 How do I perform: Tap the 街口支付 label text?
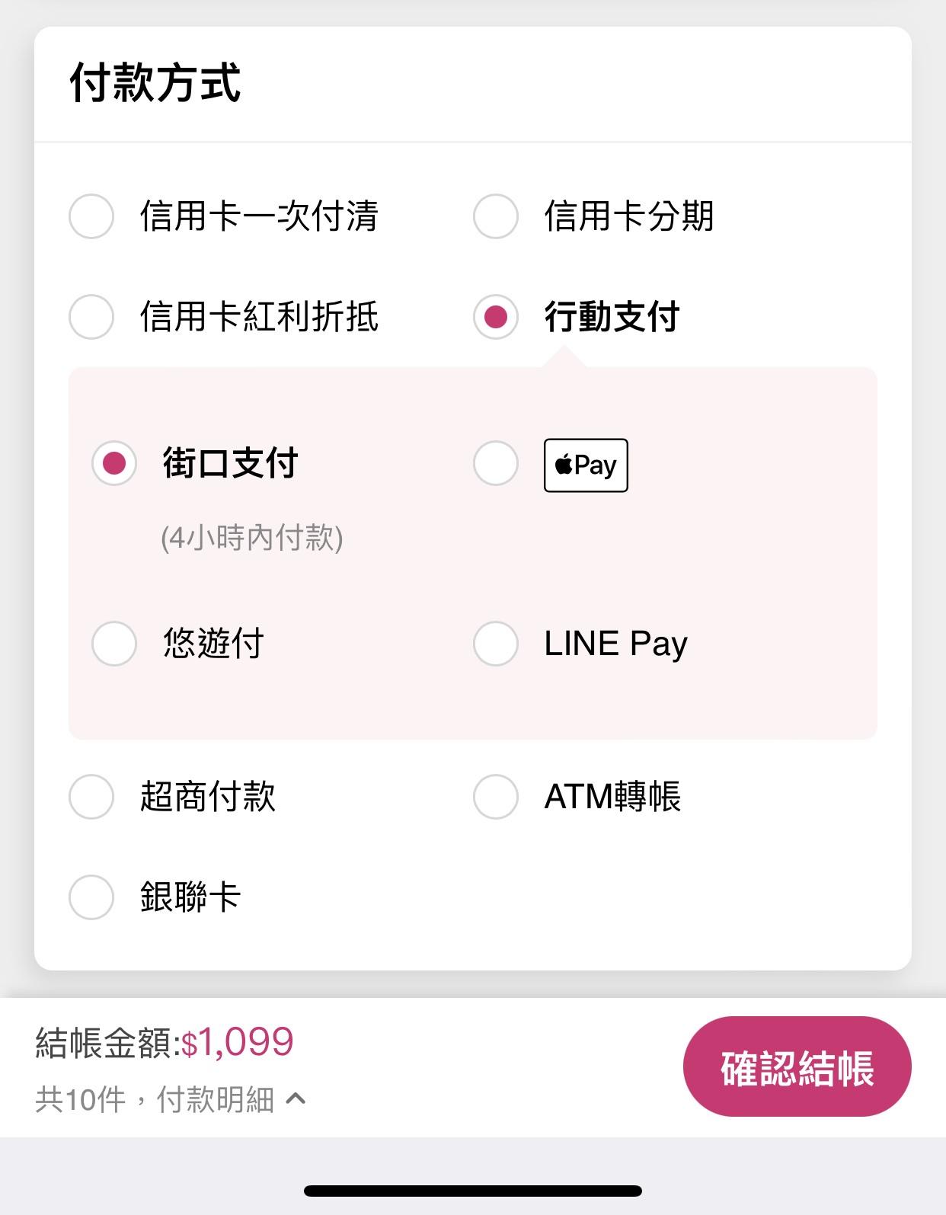coord(230,463)
